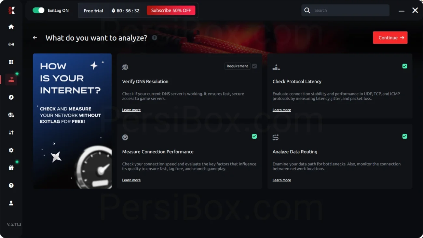Click the Measure Connection Performance gauge icon
423x238 pixels.
click(x=125, y=137)
